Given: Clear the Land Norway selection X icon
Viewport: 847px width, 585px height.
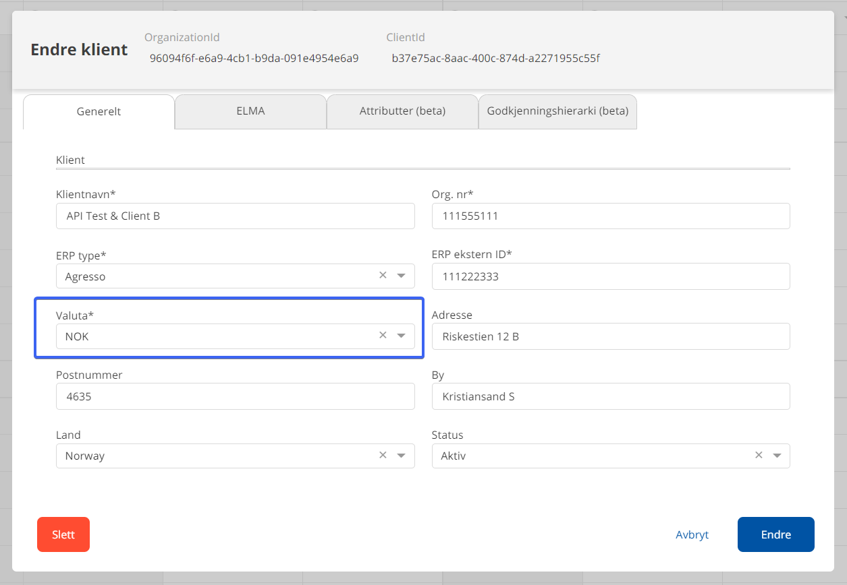Looking at the screenshot, I should (x=383, y=455).
